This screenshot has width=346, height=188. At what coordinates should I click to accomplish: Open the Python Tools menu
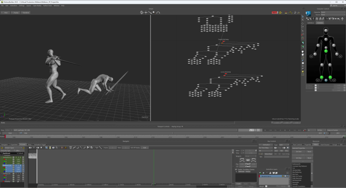[46, 5]
